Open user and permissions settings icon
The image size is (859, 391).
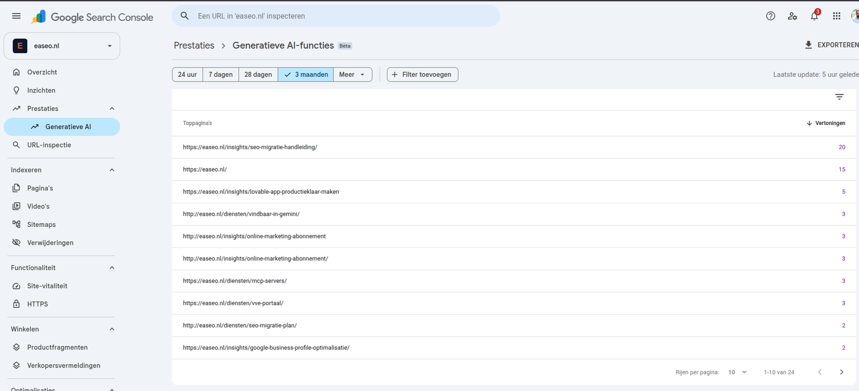[x=792, y=16]
